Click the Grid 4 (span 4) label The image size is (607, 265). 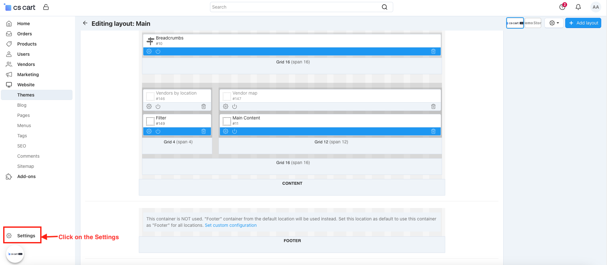coord(178,142)
